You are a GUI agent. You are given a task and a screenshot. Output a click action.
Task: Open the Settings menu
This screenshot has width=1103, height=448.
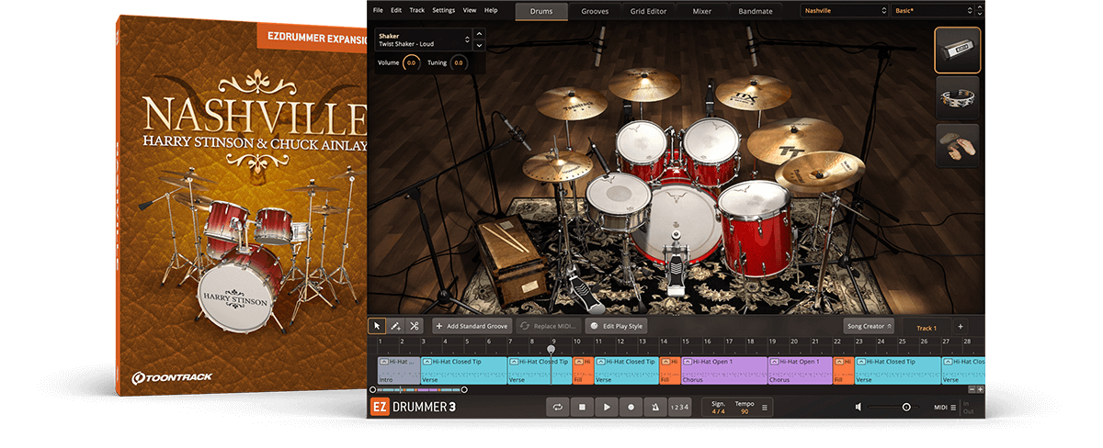coord(443,10)
